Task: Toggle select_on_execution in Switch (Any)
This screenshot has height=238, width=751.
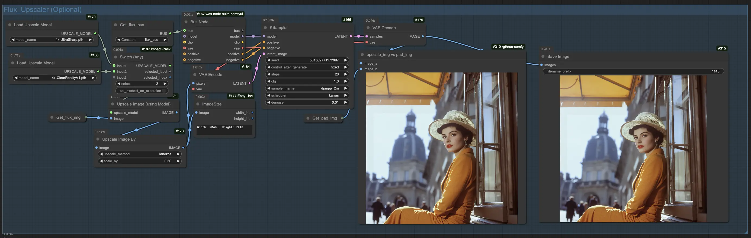Action: click(142, 91)
